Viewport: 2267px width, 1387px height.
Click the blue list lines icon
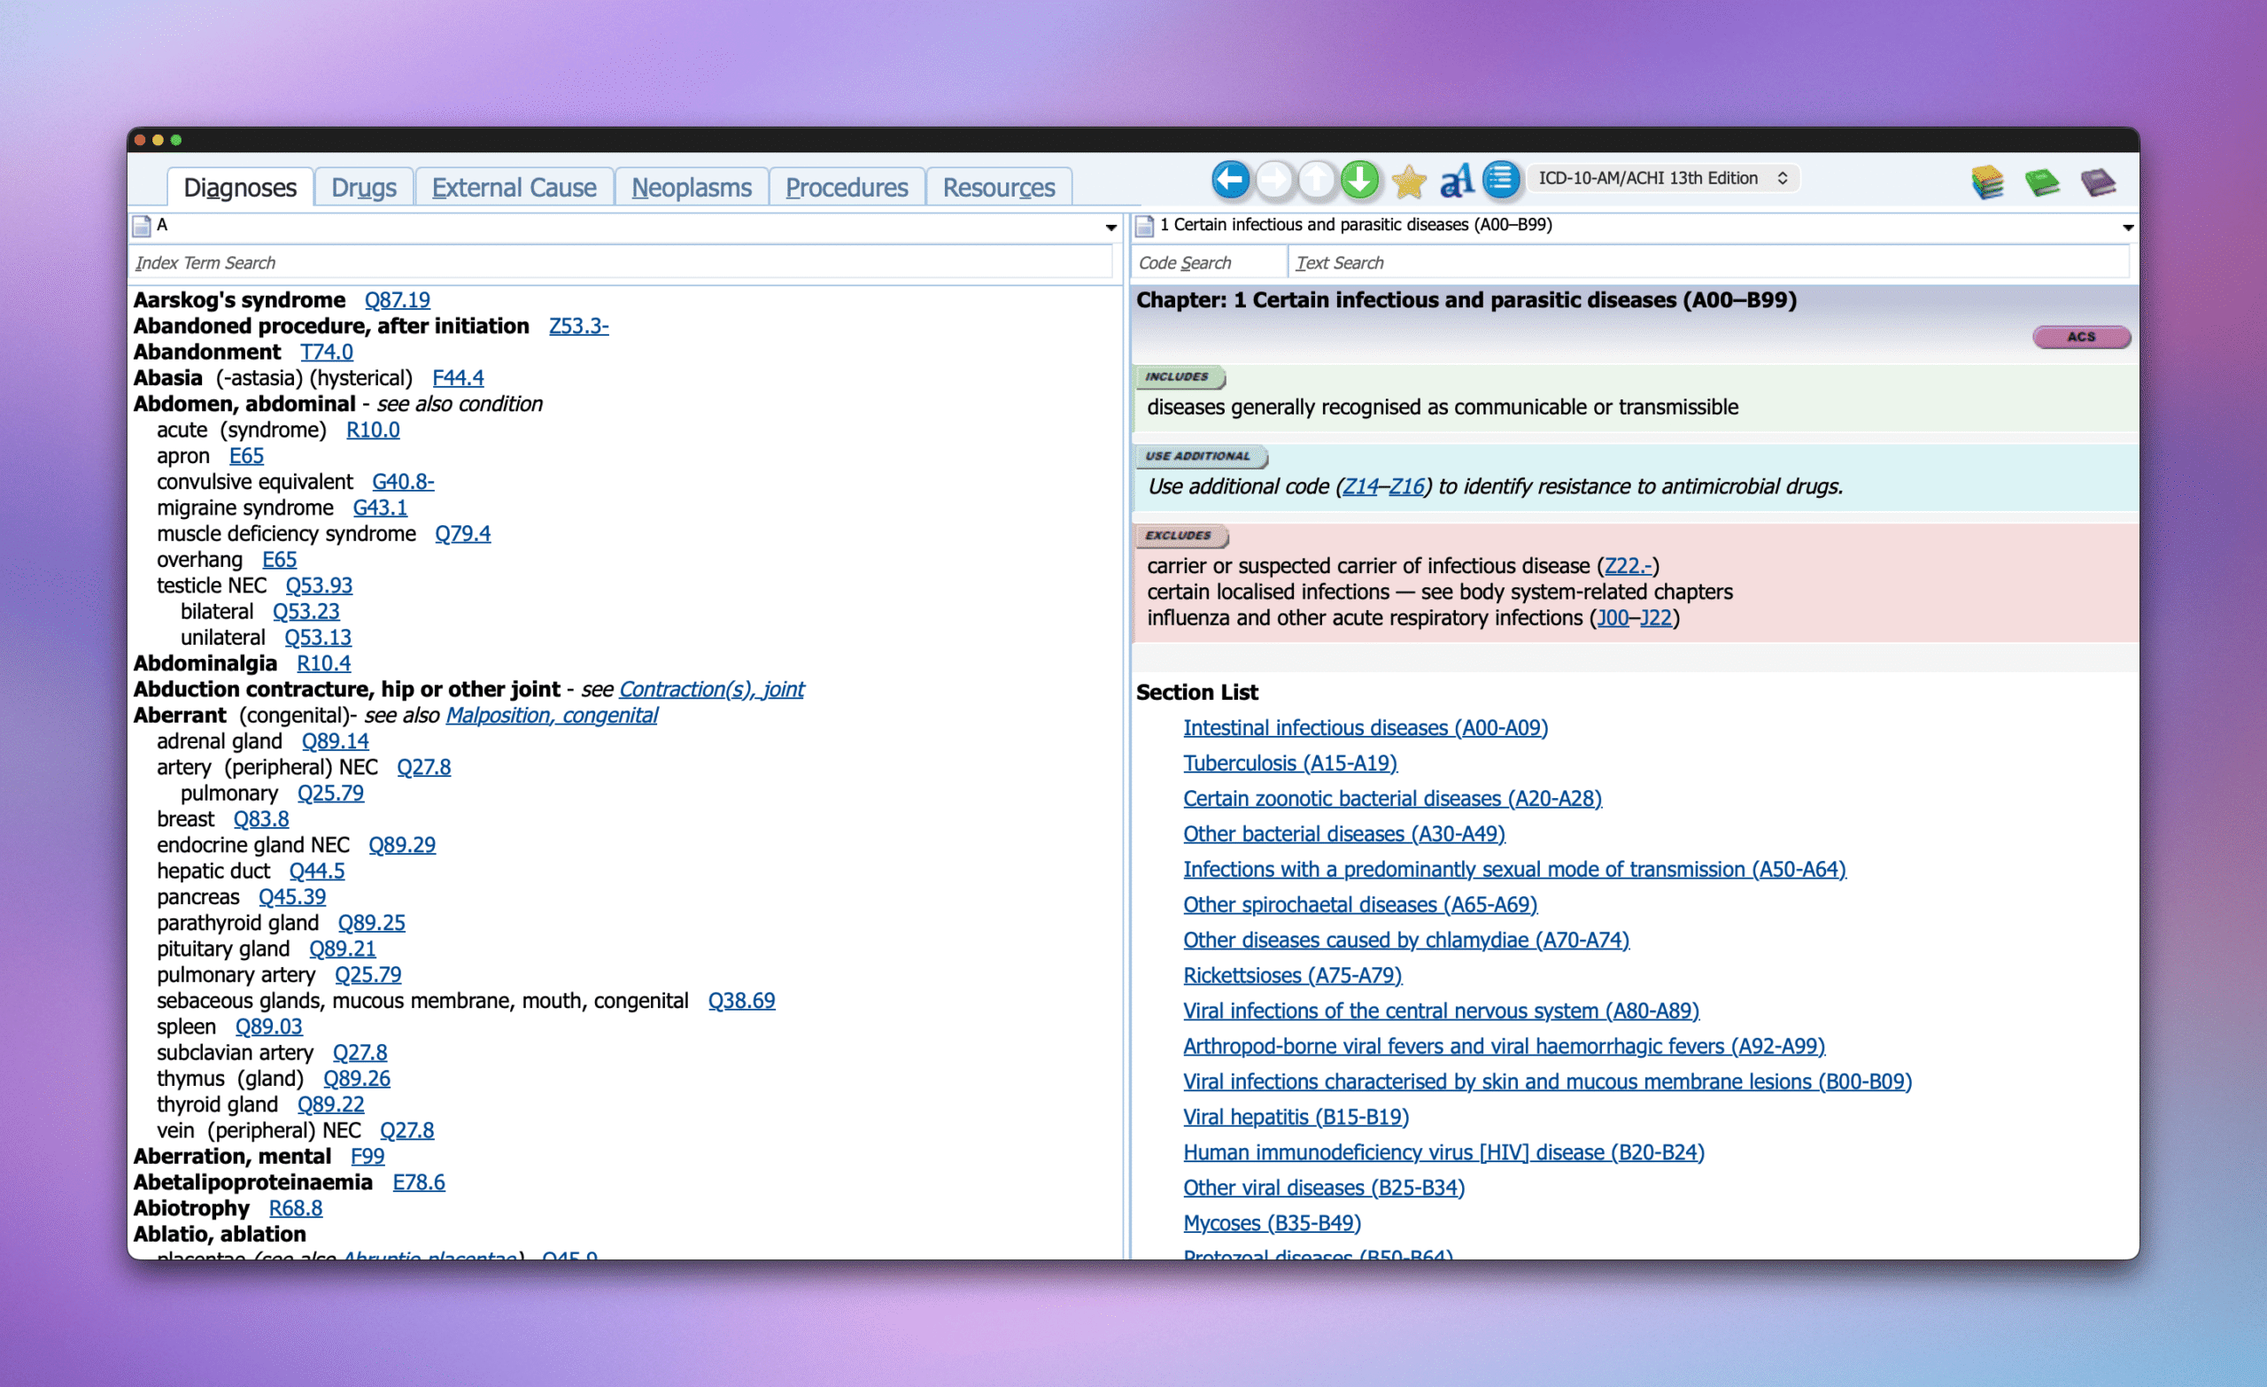(x=1501, y=180)
